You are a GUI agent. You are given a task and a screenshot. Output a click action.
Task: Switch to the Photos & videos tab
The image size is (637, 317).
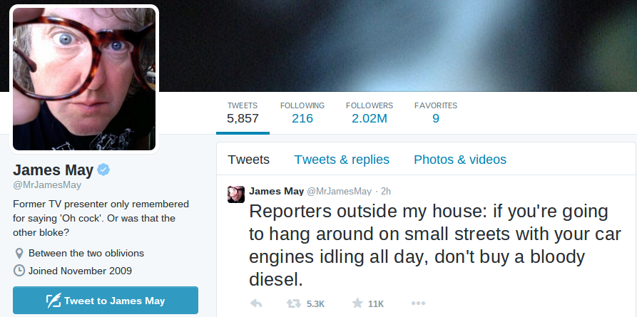[460, 160]
